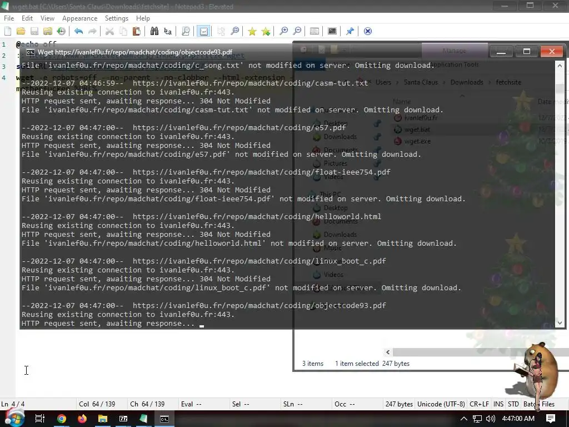Click the 247 bytes status bar entry
This screenshot has height=427, width=569.
(x=399, y=404)
